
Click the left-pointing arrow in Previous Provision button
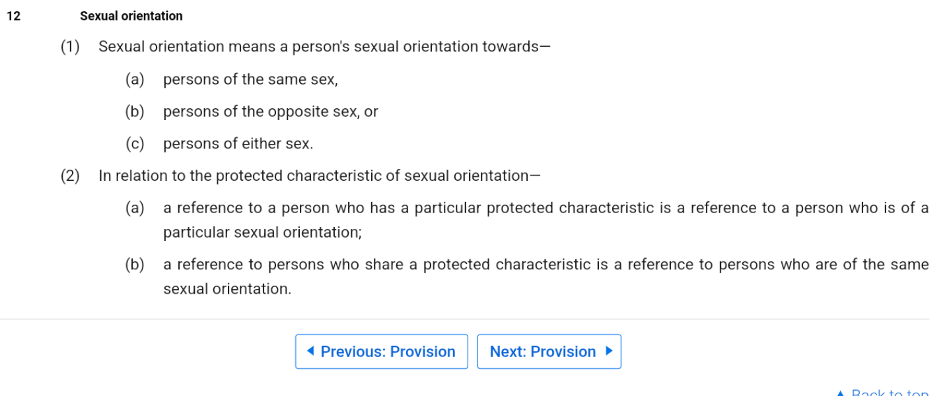pyautogui.click(x=312, y=351)
